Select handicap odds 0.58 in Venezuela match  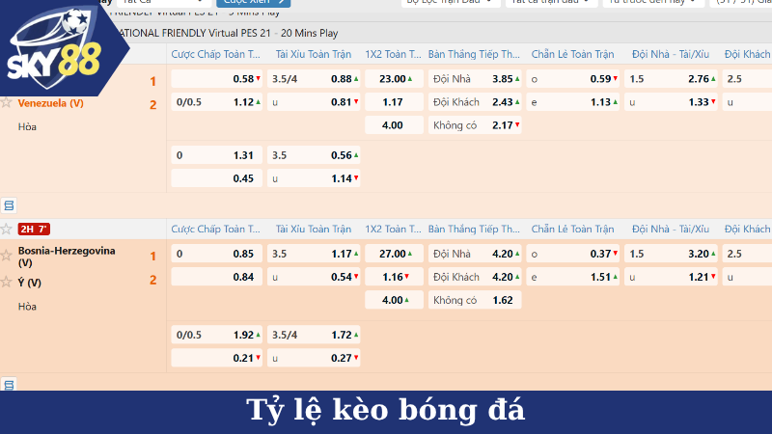click(x=216, y=79)
